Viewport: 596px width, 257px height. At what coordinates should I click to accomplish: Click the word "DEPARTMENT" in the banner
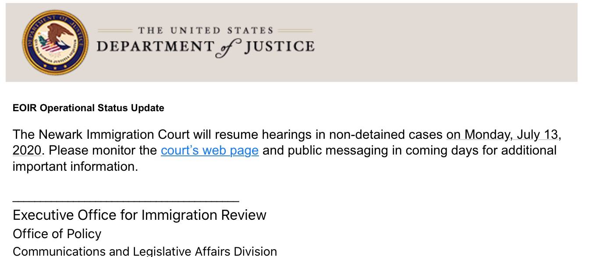tap(155, 46)
